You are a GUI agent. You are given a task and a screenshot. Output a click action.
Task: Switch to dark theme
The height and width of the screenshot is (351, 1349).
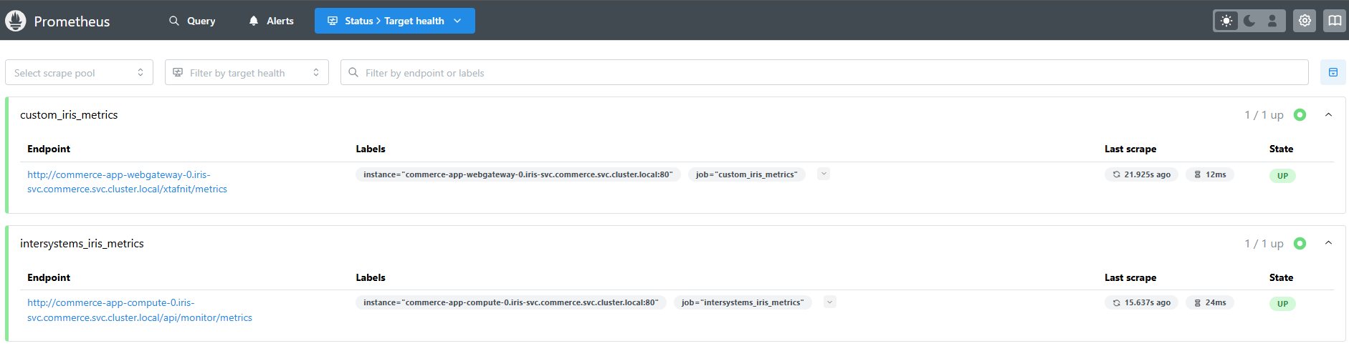(x=1249, y=21)
